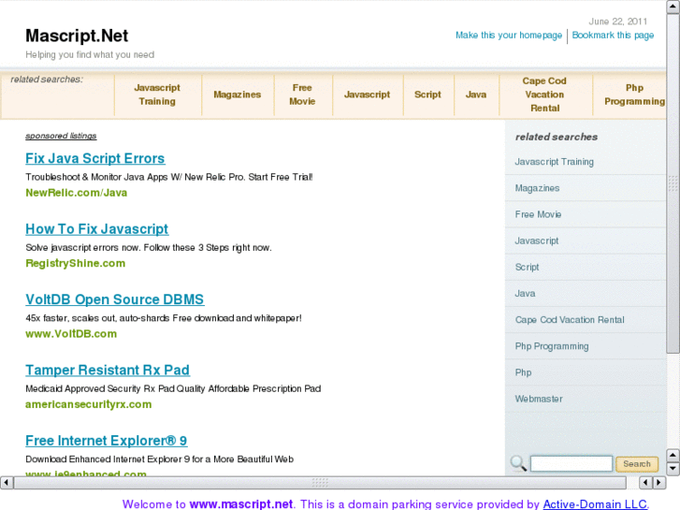Click the horizontal scrollbar thumb
The image size is (680, 510).
[x=320, y=482]
